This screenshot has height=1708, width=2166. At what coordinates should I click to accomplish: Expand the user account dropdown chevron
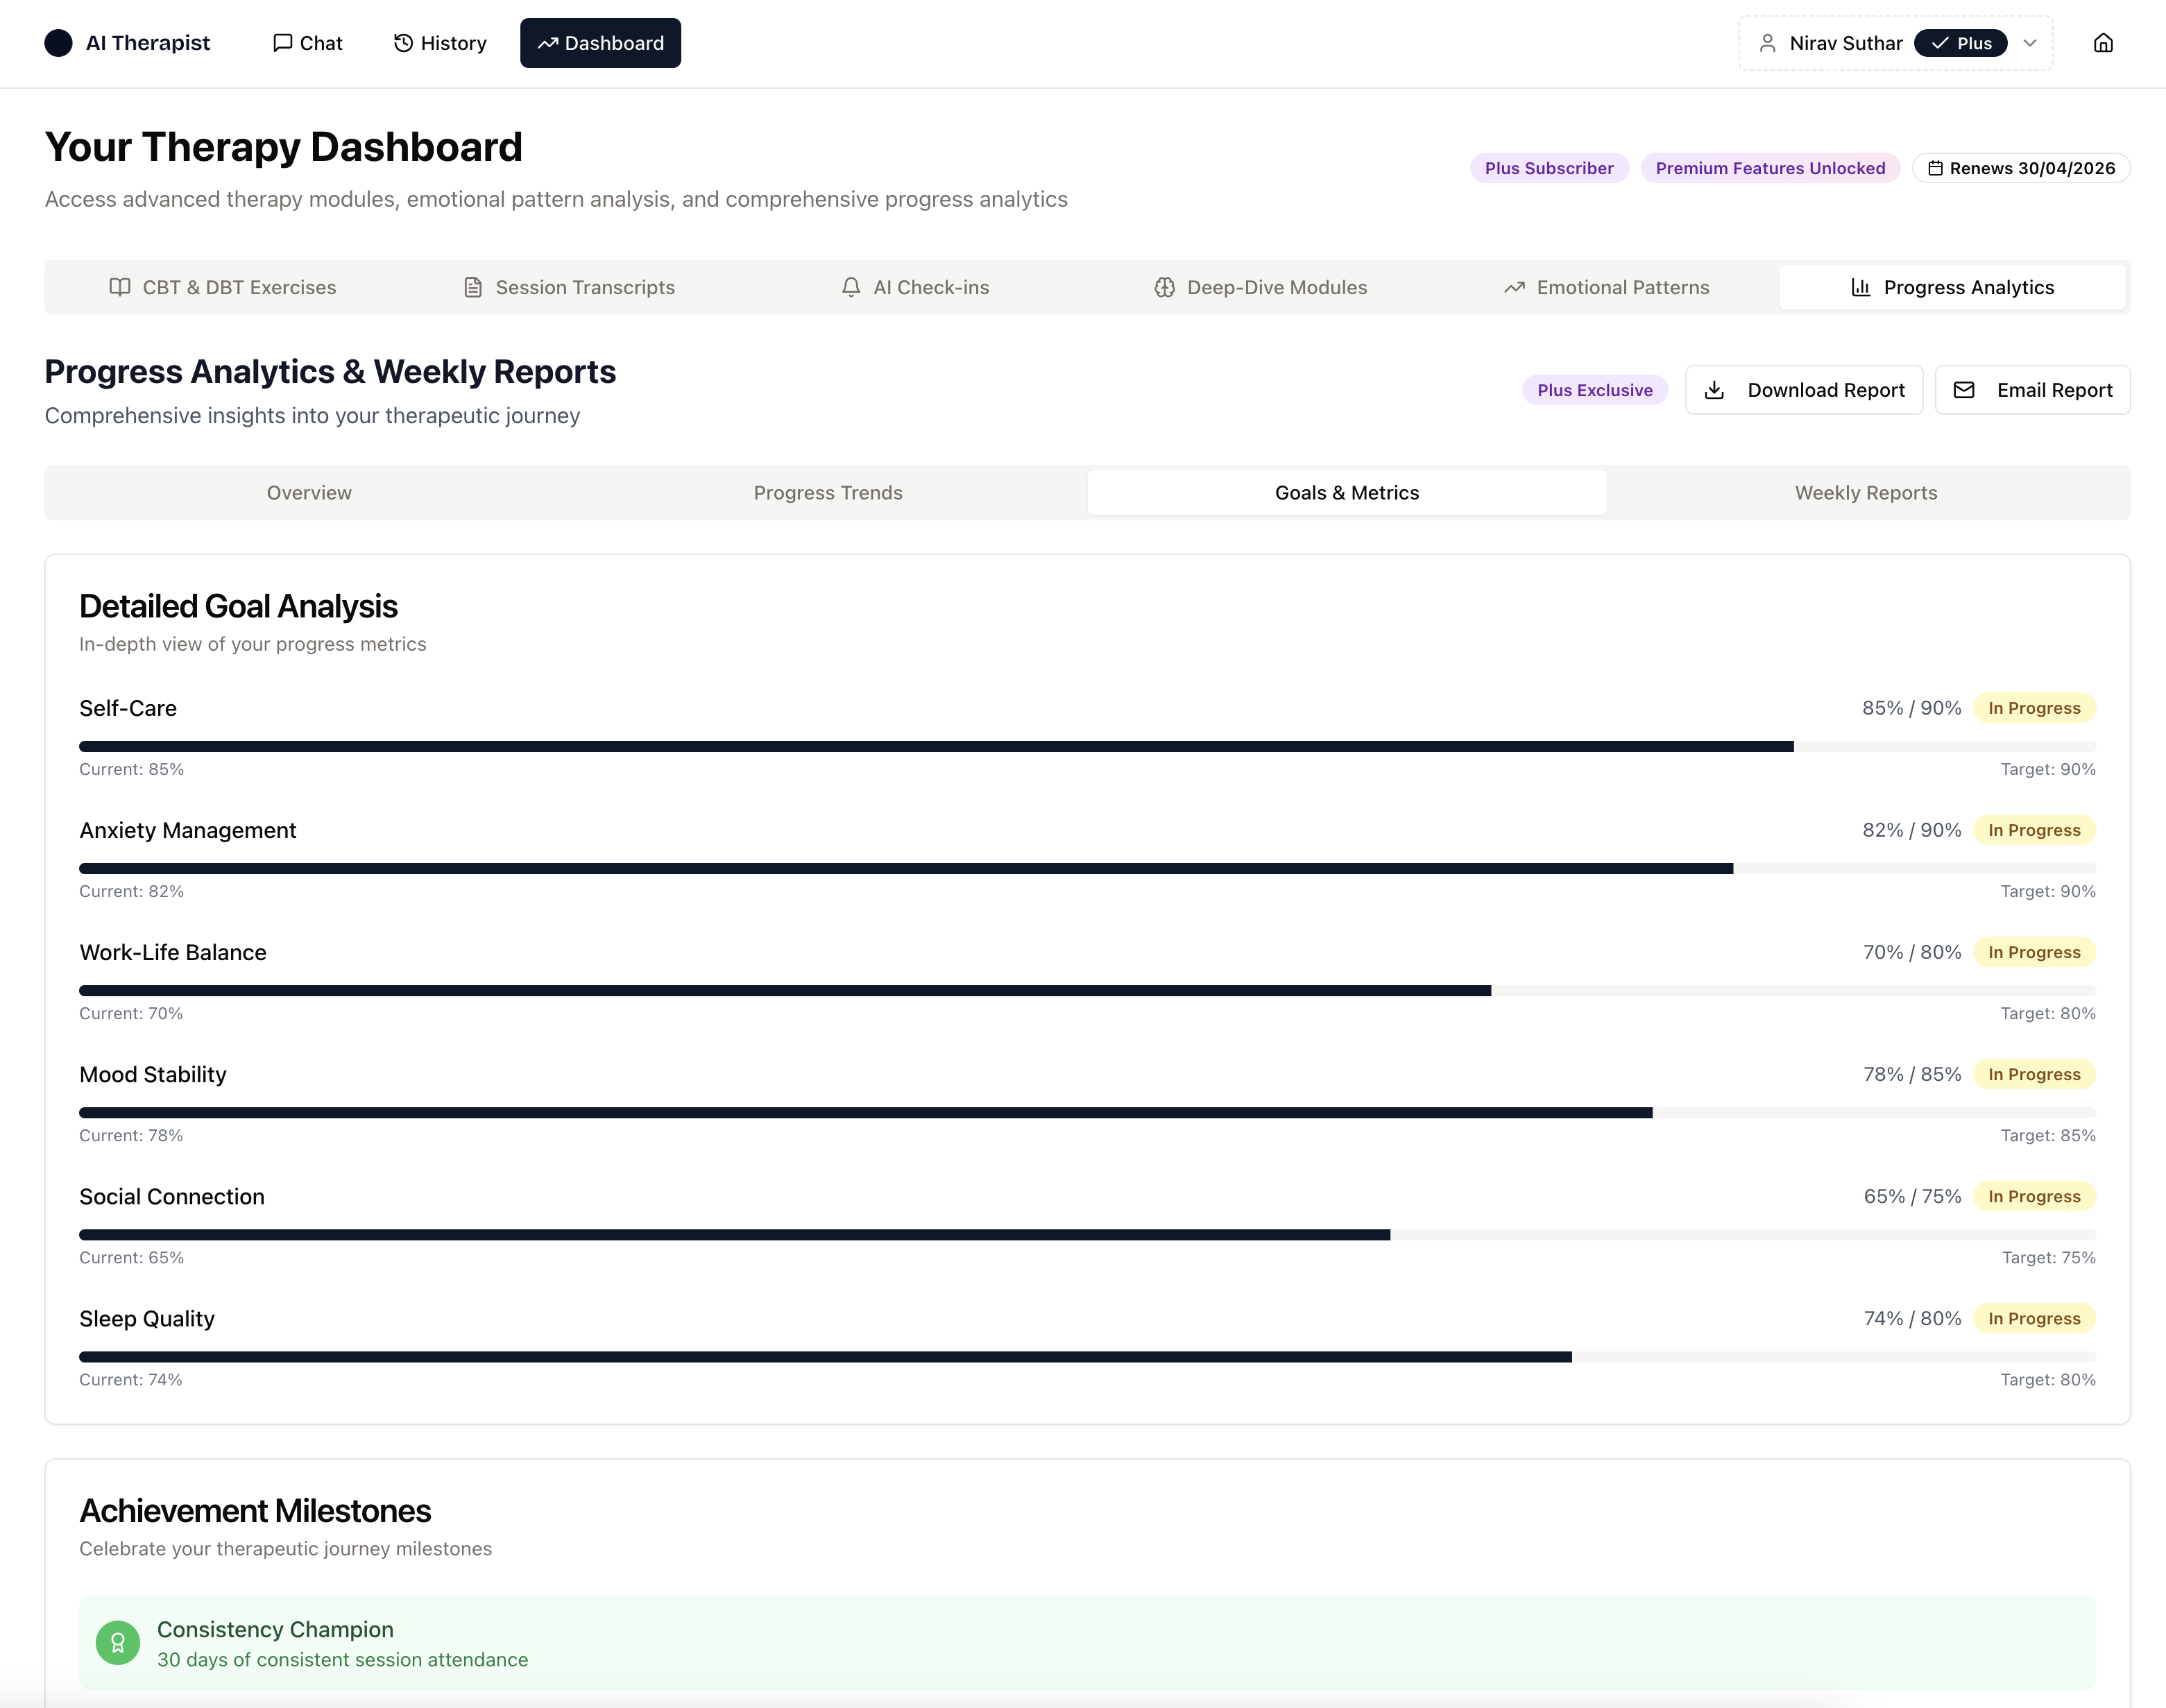click(2030, 43)
